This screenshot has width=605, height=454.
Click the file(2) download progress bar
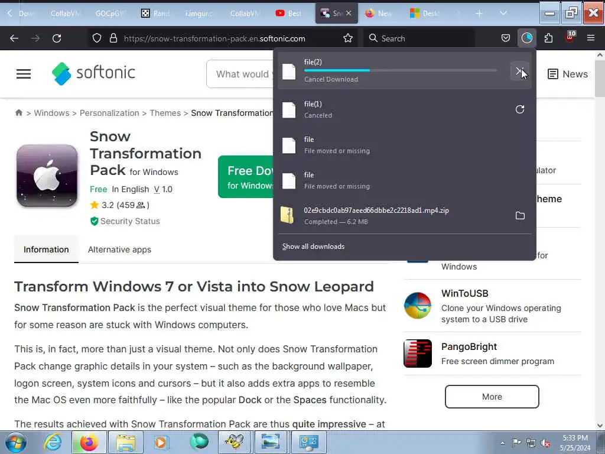(400, 70)
